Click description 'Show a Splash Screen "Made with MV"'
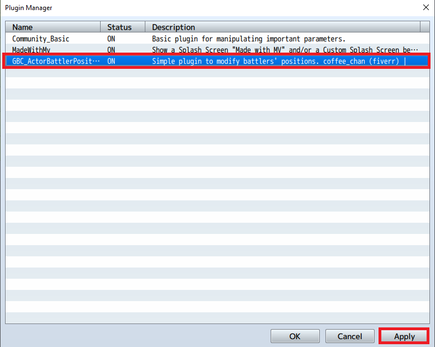The width and height of the screenshot is (435, 347). click(x=218, y=50)
